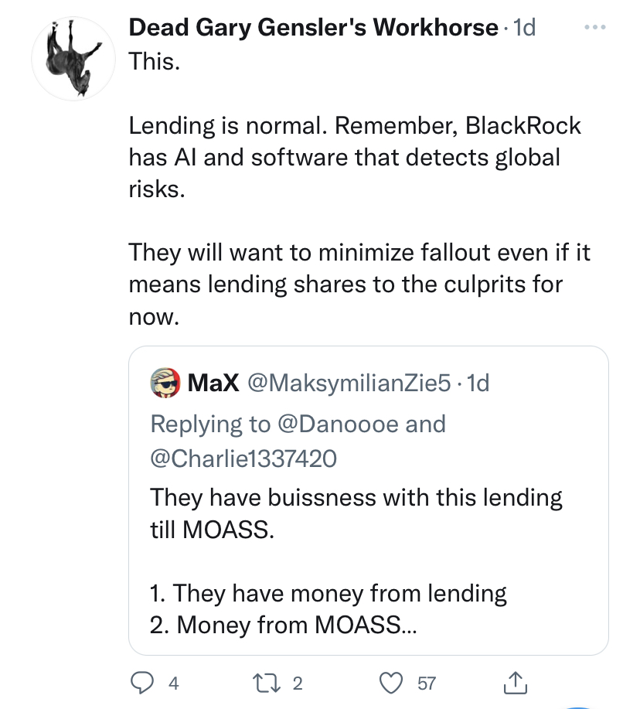Like the tweet with the heart icon

pos(393,683)
